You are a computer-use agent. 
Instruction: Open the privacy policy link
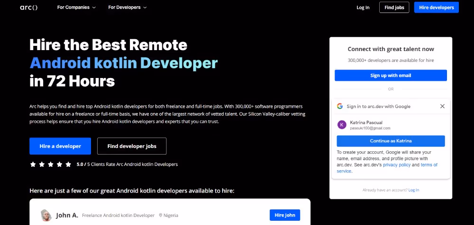397,164
